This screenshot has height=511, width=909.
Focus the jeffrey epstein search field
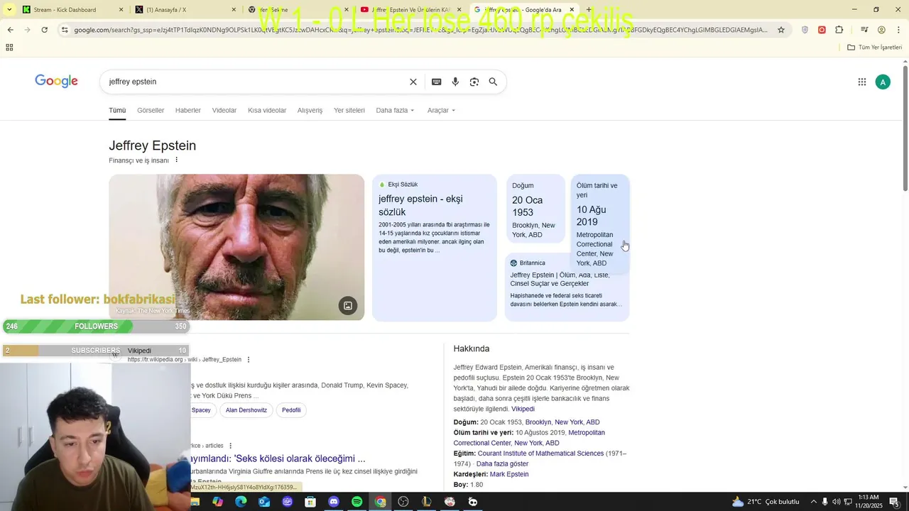click(256, 82)
